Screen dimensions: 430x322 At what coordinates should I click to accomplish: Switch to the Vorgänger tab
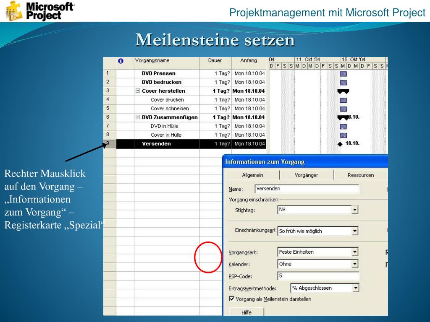click(x=306, y=175)
